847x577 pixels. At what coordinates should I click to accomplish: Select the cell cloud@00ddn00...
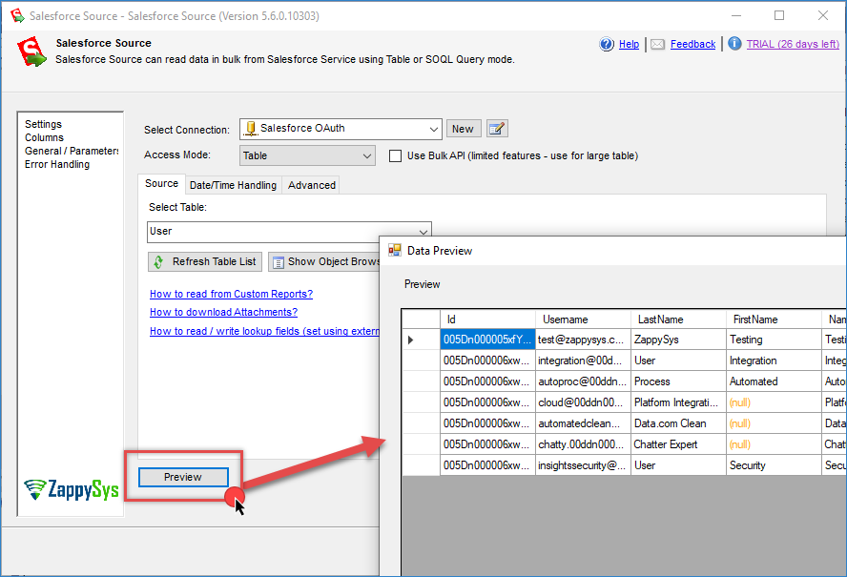point(584,403)
